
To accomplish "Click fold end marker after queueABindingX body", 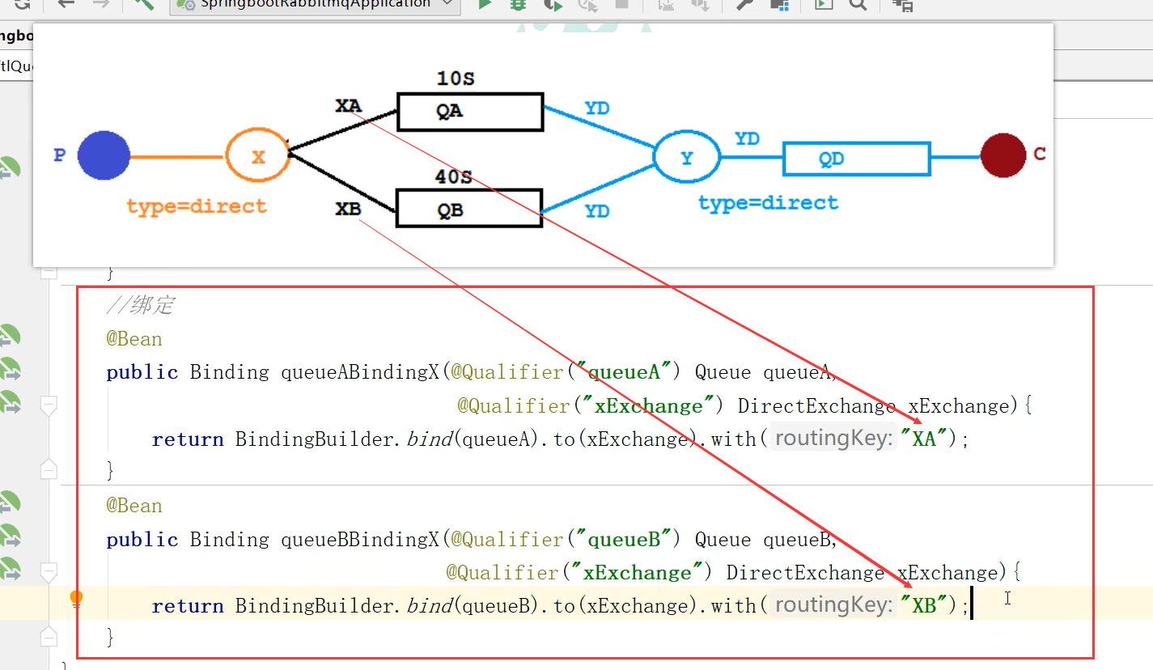I will (49, 469).
